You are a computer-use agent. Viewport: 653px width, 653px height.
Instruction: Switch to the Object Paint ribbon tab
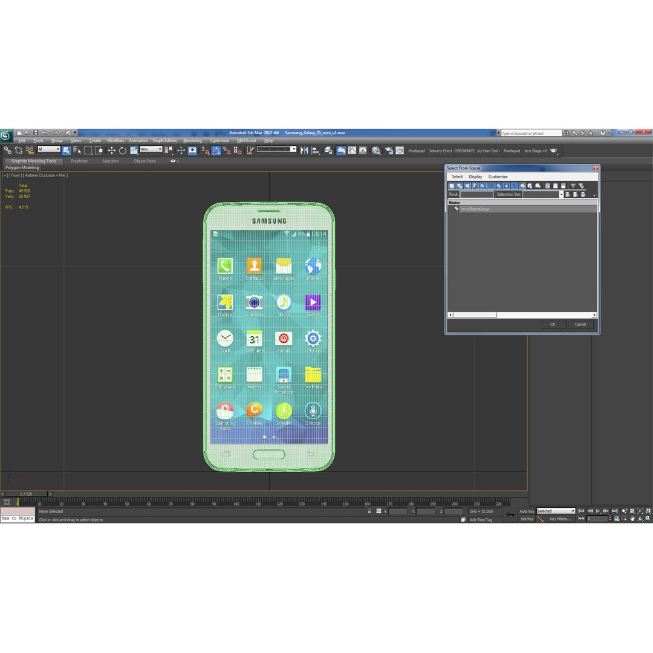[145, 161]
